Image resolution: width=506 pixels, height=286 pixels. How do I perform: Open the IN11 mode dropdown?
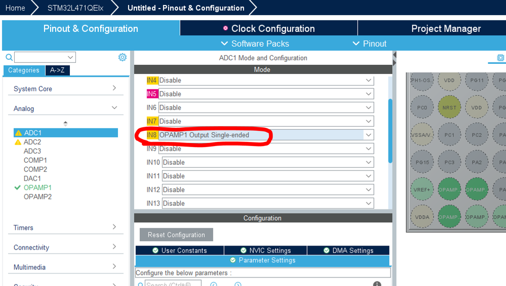tap(268, 176)
